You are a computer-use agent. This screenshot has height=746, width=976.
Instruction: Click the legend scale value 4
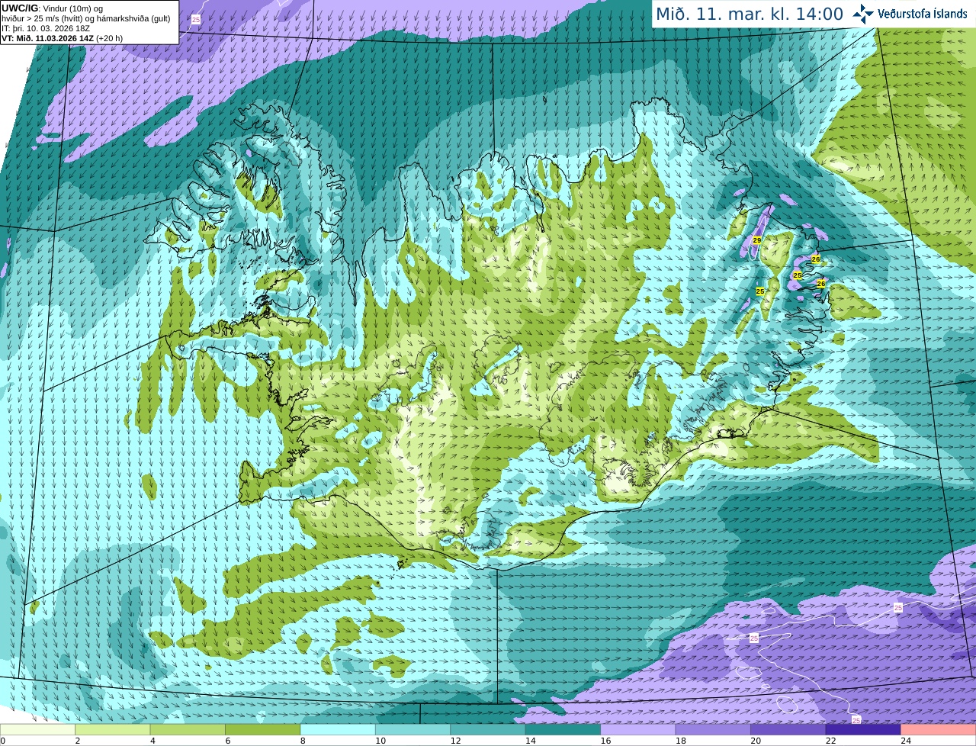point(152,741)
